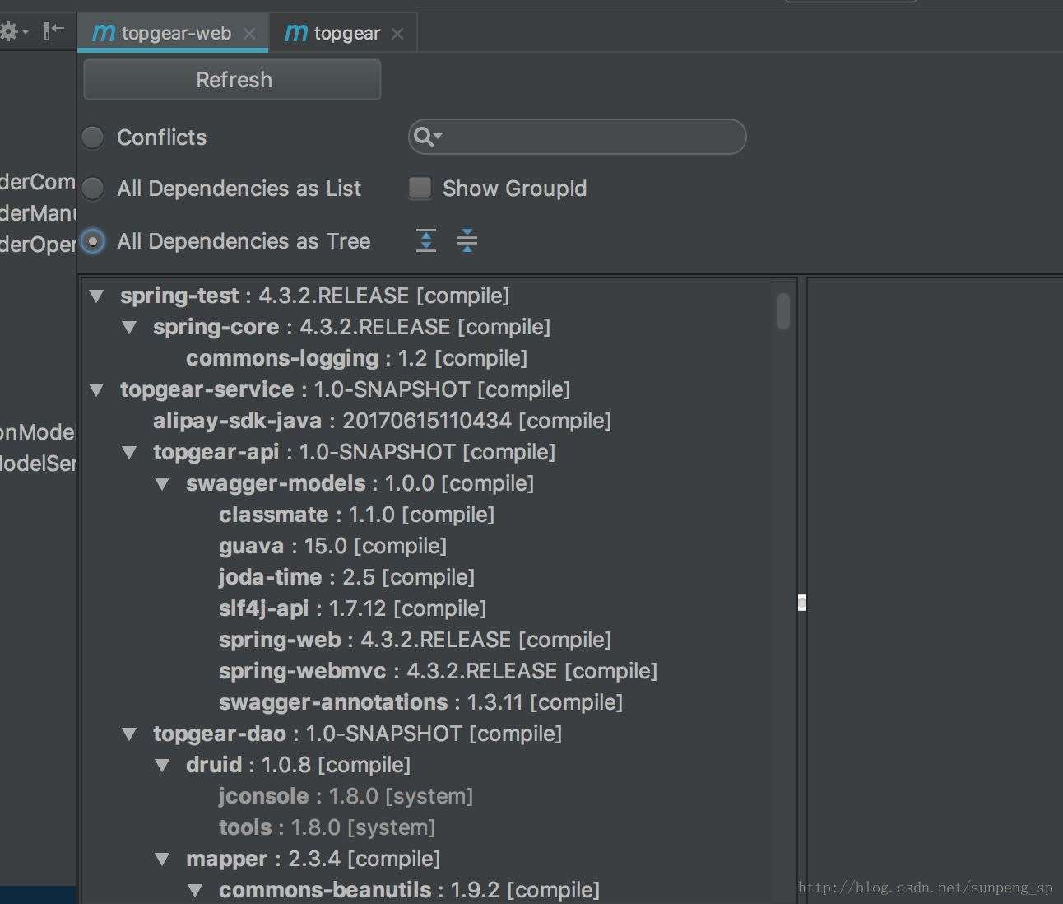Enable the Show GroupId checkbox
This screenshot has width=1063, height=904.
click(x=420, y=189)
